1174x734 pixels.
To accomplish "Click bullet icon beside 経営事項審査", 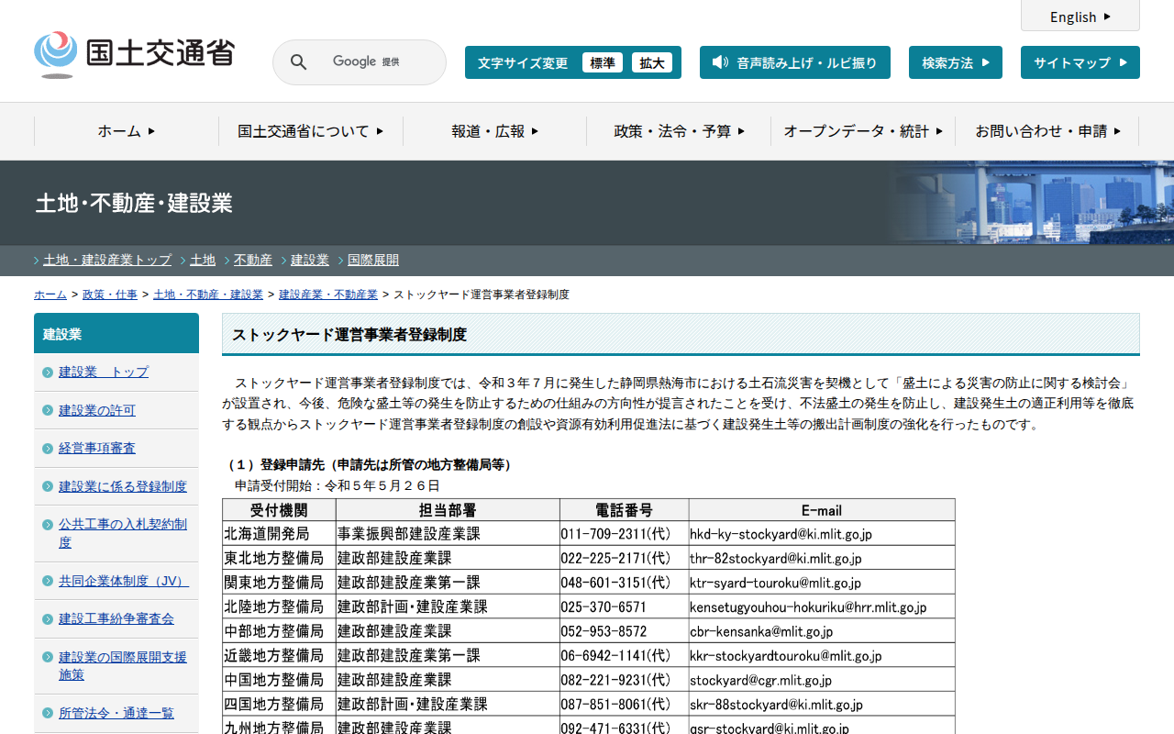I will click(x=48, y=448).
